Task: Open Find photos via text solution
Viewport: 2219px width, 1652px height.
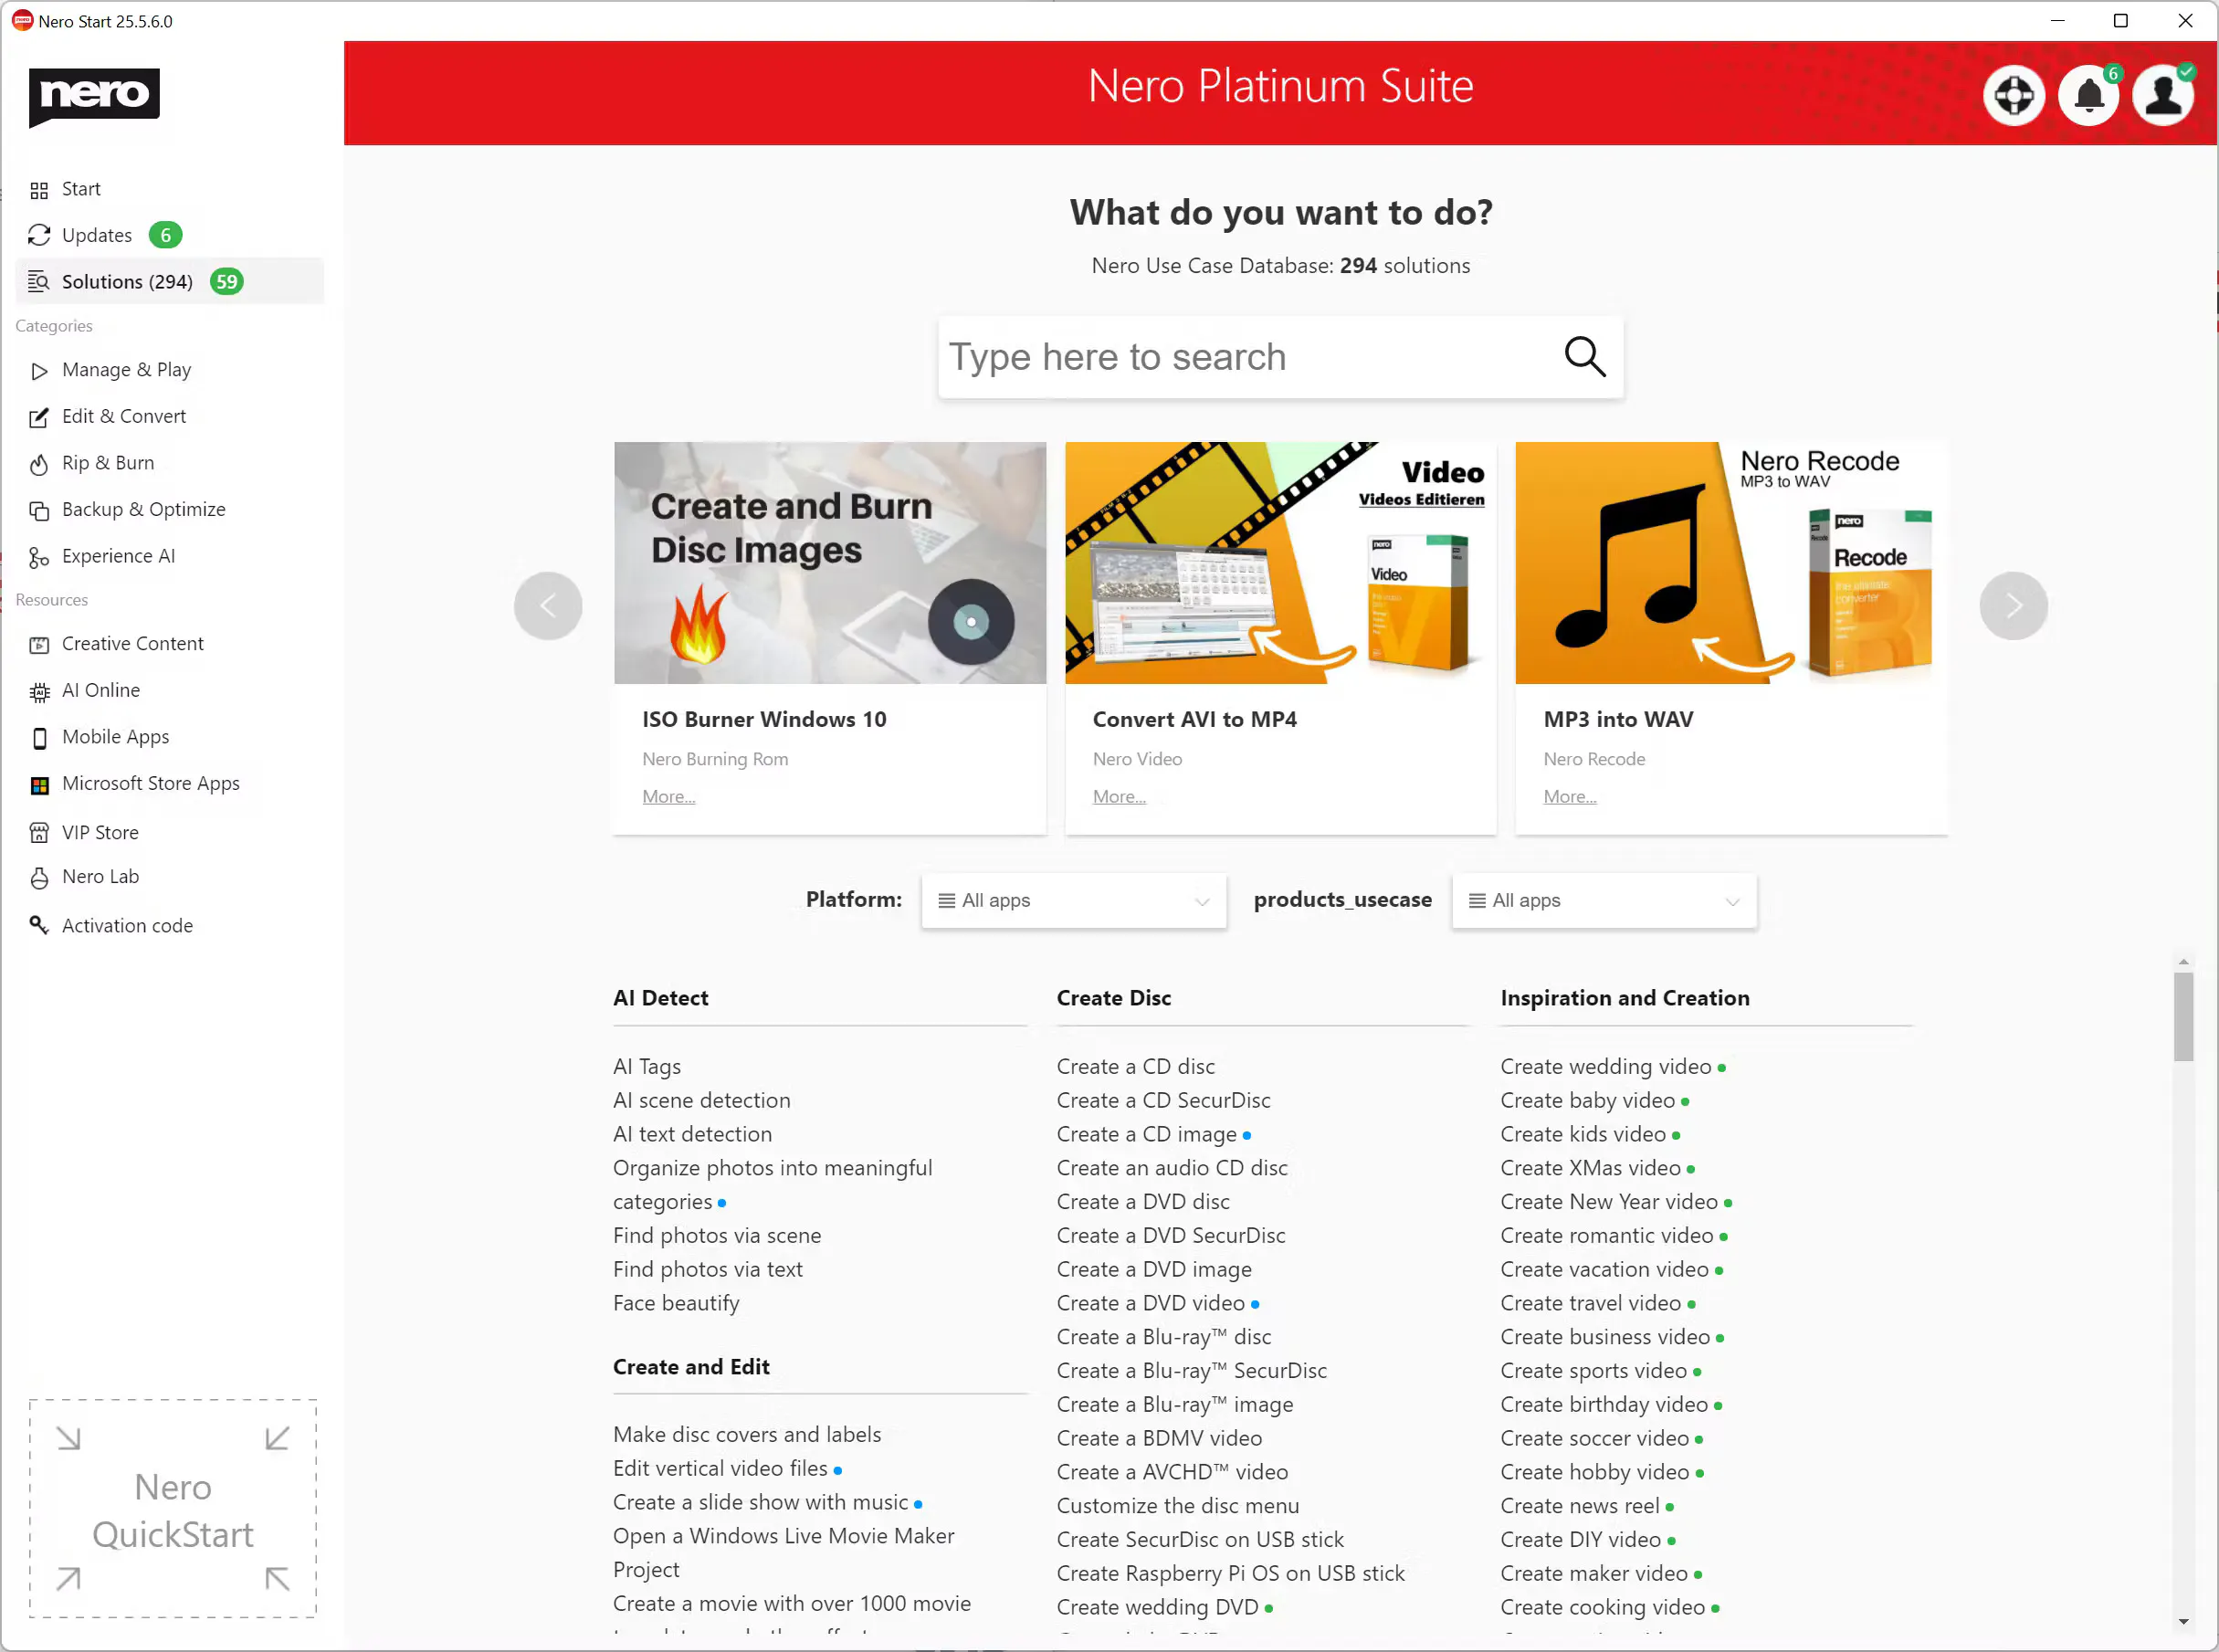Action: (708, 1269)
